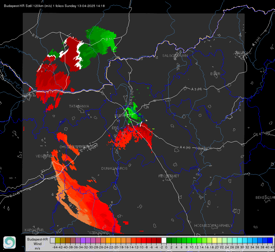Screen dimensions: 275x252
Task: Pick the dark blue swatch at the right end of the legend
Action: [270, 241]
